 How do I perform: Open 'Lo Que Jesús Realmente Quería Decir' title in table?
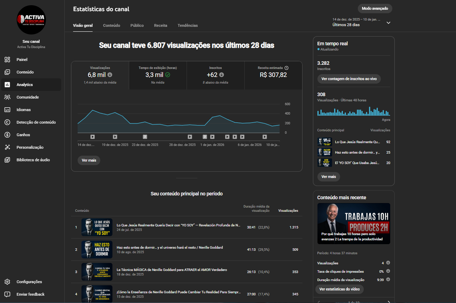[x=178, y=225]
